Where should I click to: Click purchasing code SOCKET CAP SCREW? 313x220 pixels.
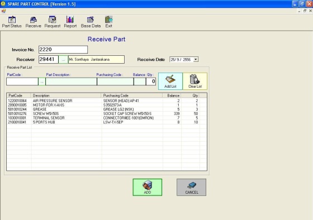127,114
